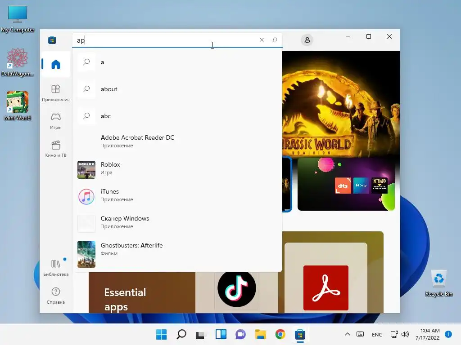This screenshot has height=345, width=461.
Task: Open the Windows Start button
Action: 161,334
